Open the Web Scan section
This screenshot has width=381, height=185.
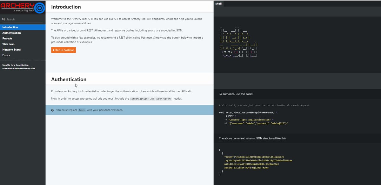(x=9, y=44)
